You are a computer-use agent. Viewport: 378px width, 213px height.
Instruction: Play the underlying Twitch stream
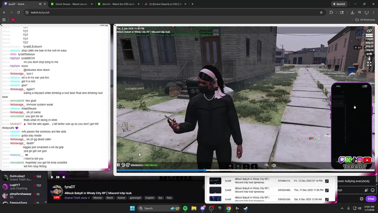[x=52, y=177]
